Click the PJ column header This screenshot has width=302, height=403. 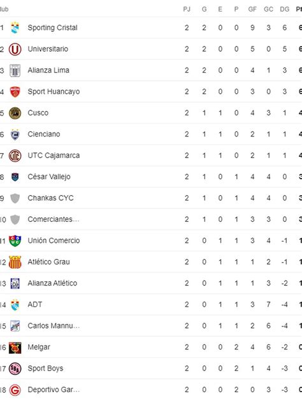(187, 10)
